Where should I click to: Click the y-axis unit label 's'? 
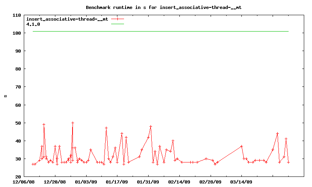click(5, 96)
